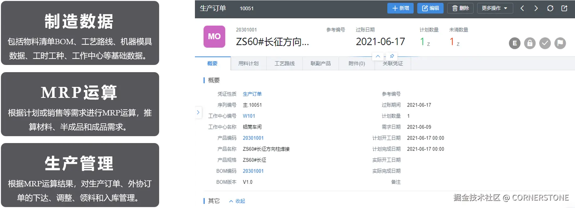Click the 编辑 button
Viewport: 575px width, 208px height.
(x=430, y=8)
